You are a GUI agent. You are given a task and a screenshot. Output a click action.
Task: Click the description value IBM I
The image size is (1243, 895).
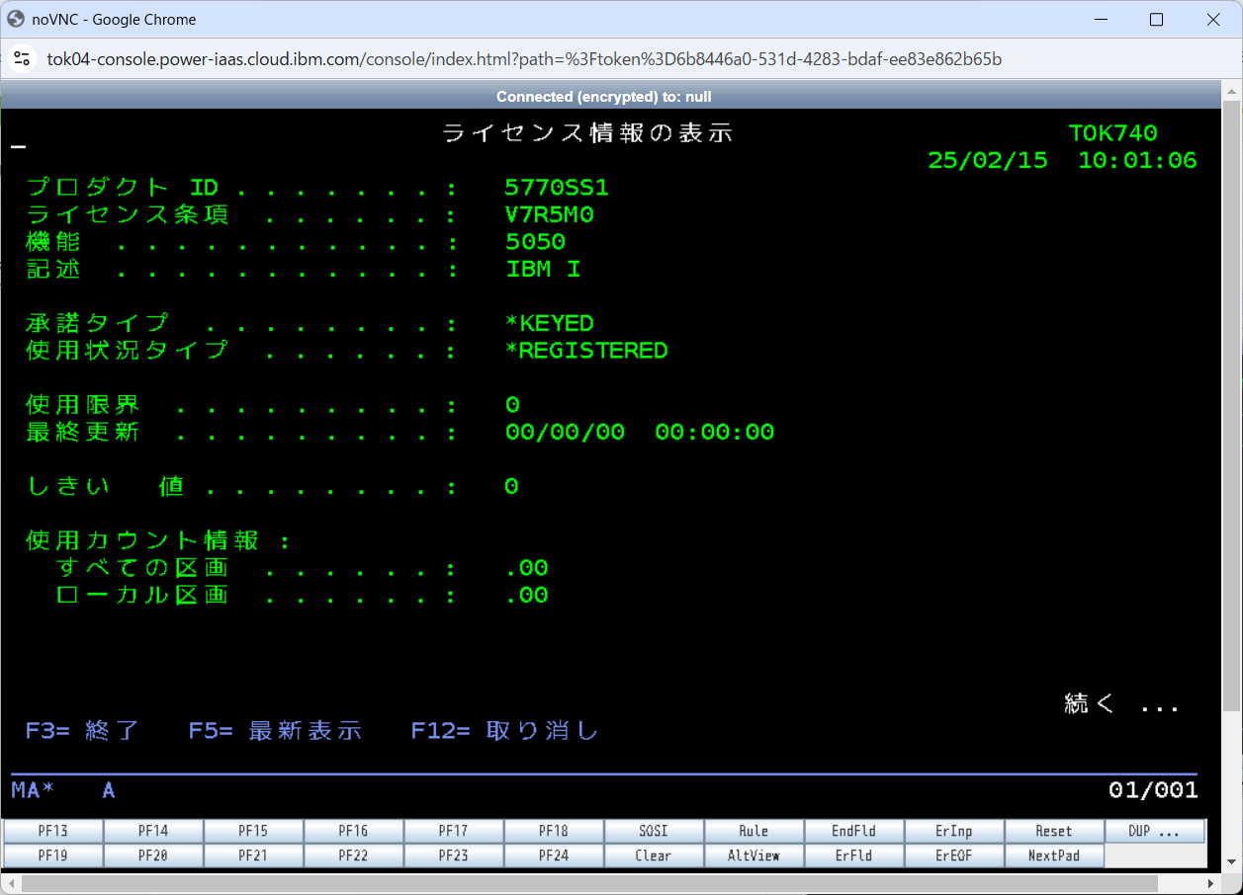point(543,270)
